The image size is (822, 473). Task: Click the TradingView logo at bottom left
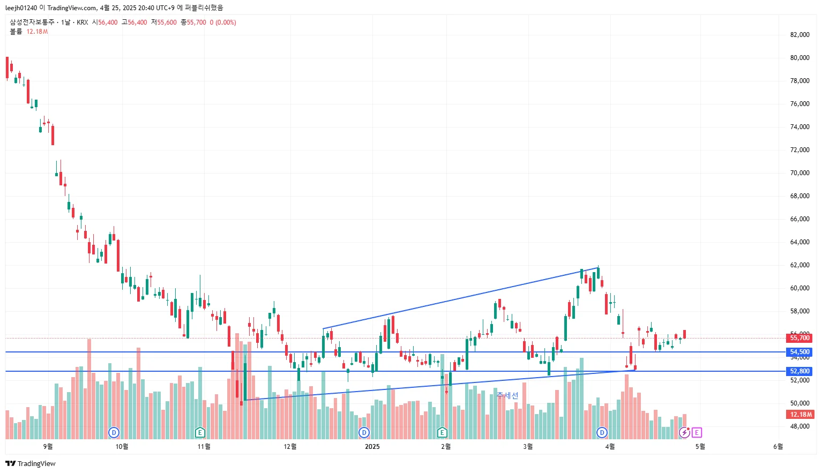(31, 463)
